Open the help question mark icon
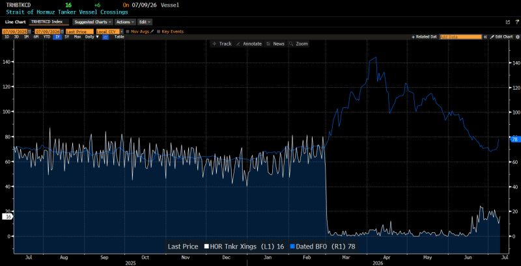Viewport: 521px width, 266px height. [517, 22]
